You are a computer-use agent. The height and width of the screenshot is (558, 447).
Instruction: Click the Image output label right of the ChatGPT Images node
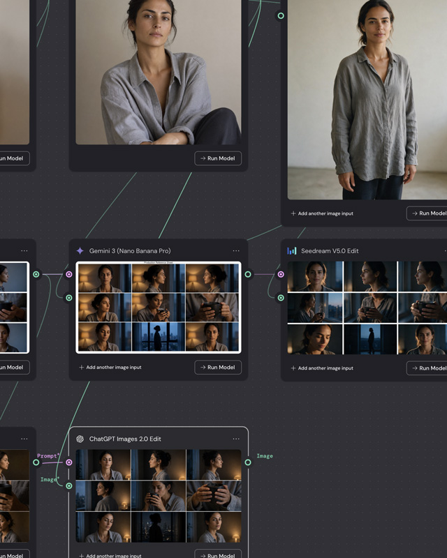click(265, 456)
